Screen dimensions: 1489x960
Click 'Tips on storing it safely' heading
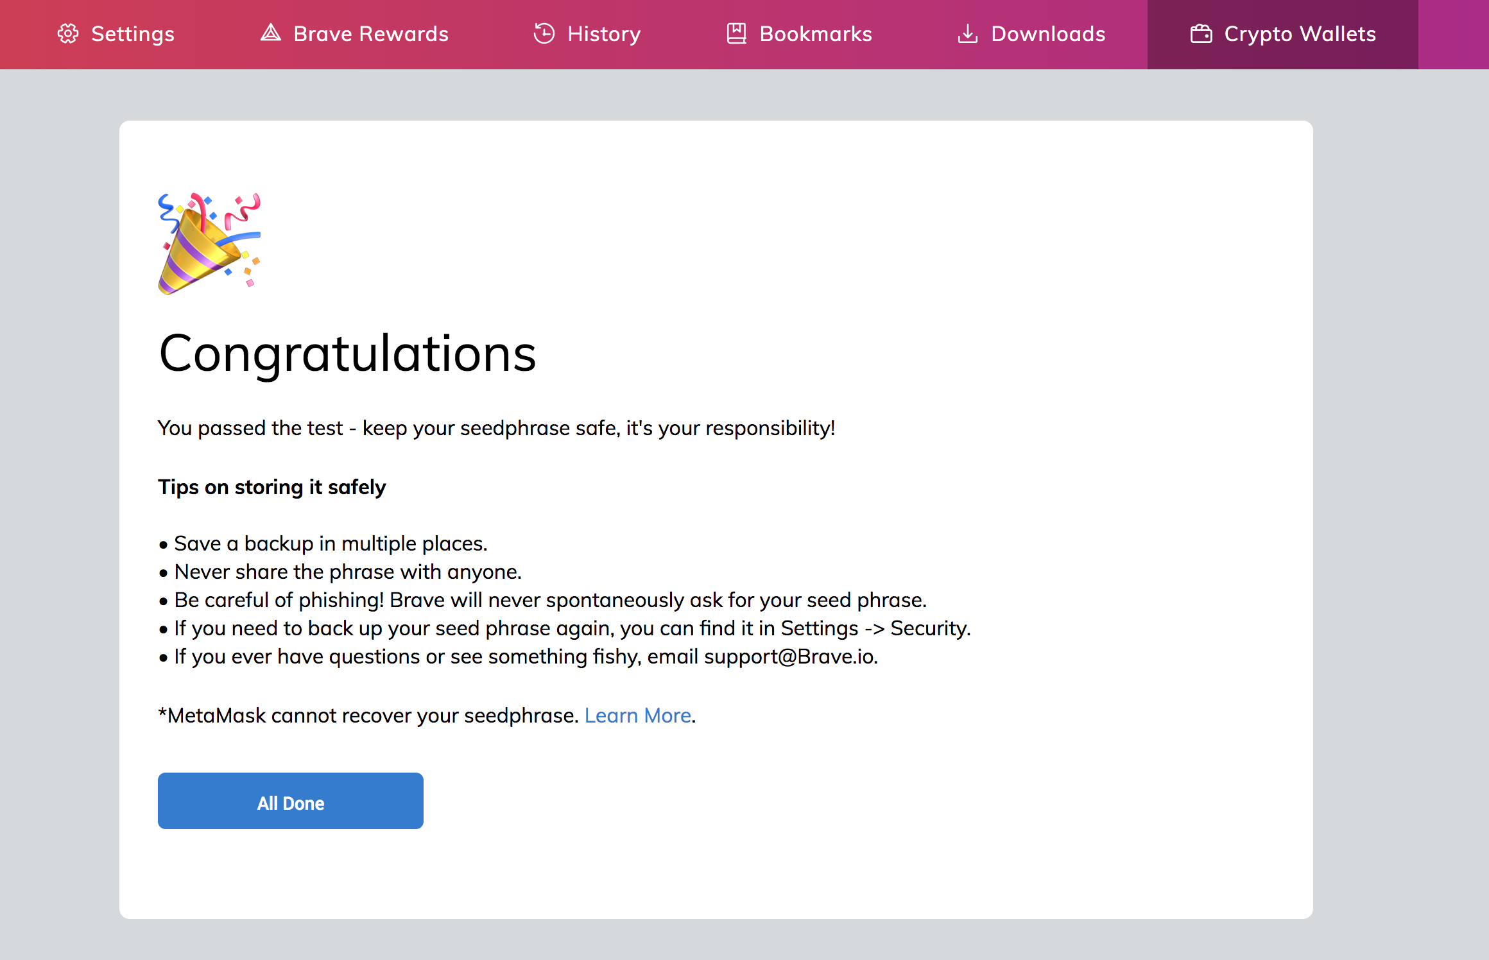point(272,487)
